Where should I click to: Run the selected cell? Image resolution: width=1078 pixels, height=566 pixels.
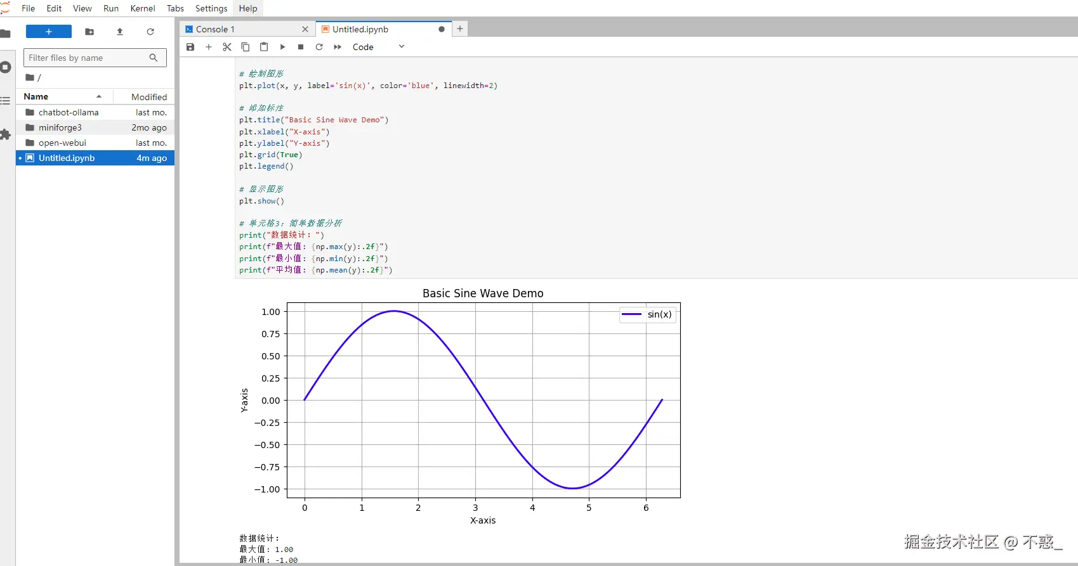[282, 47]
